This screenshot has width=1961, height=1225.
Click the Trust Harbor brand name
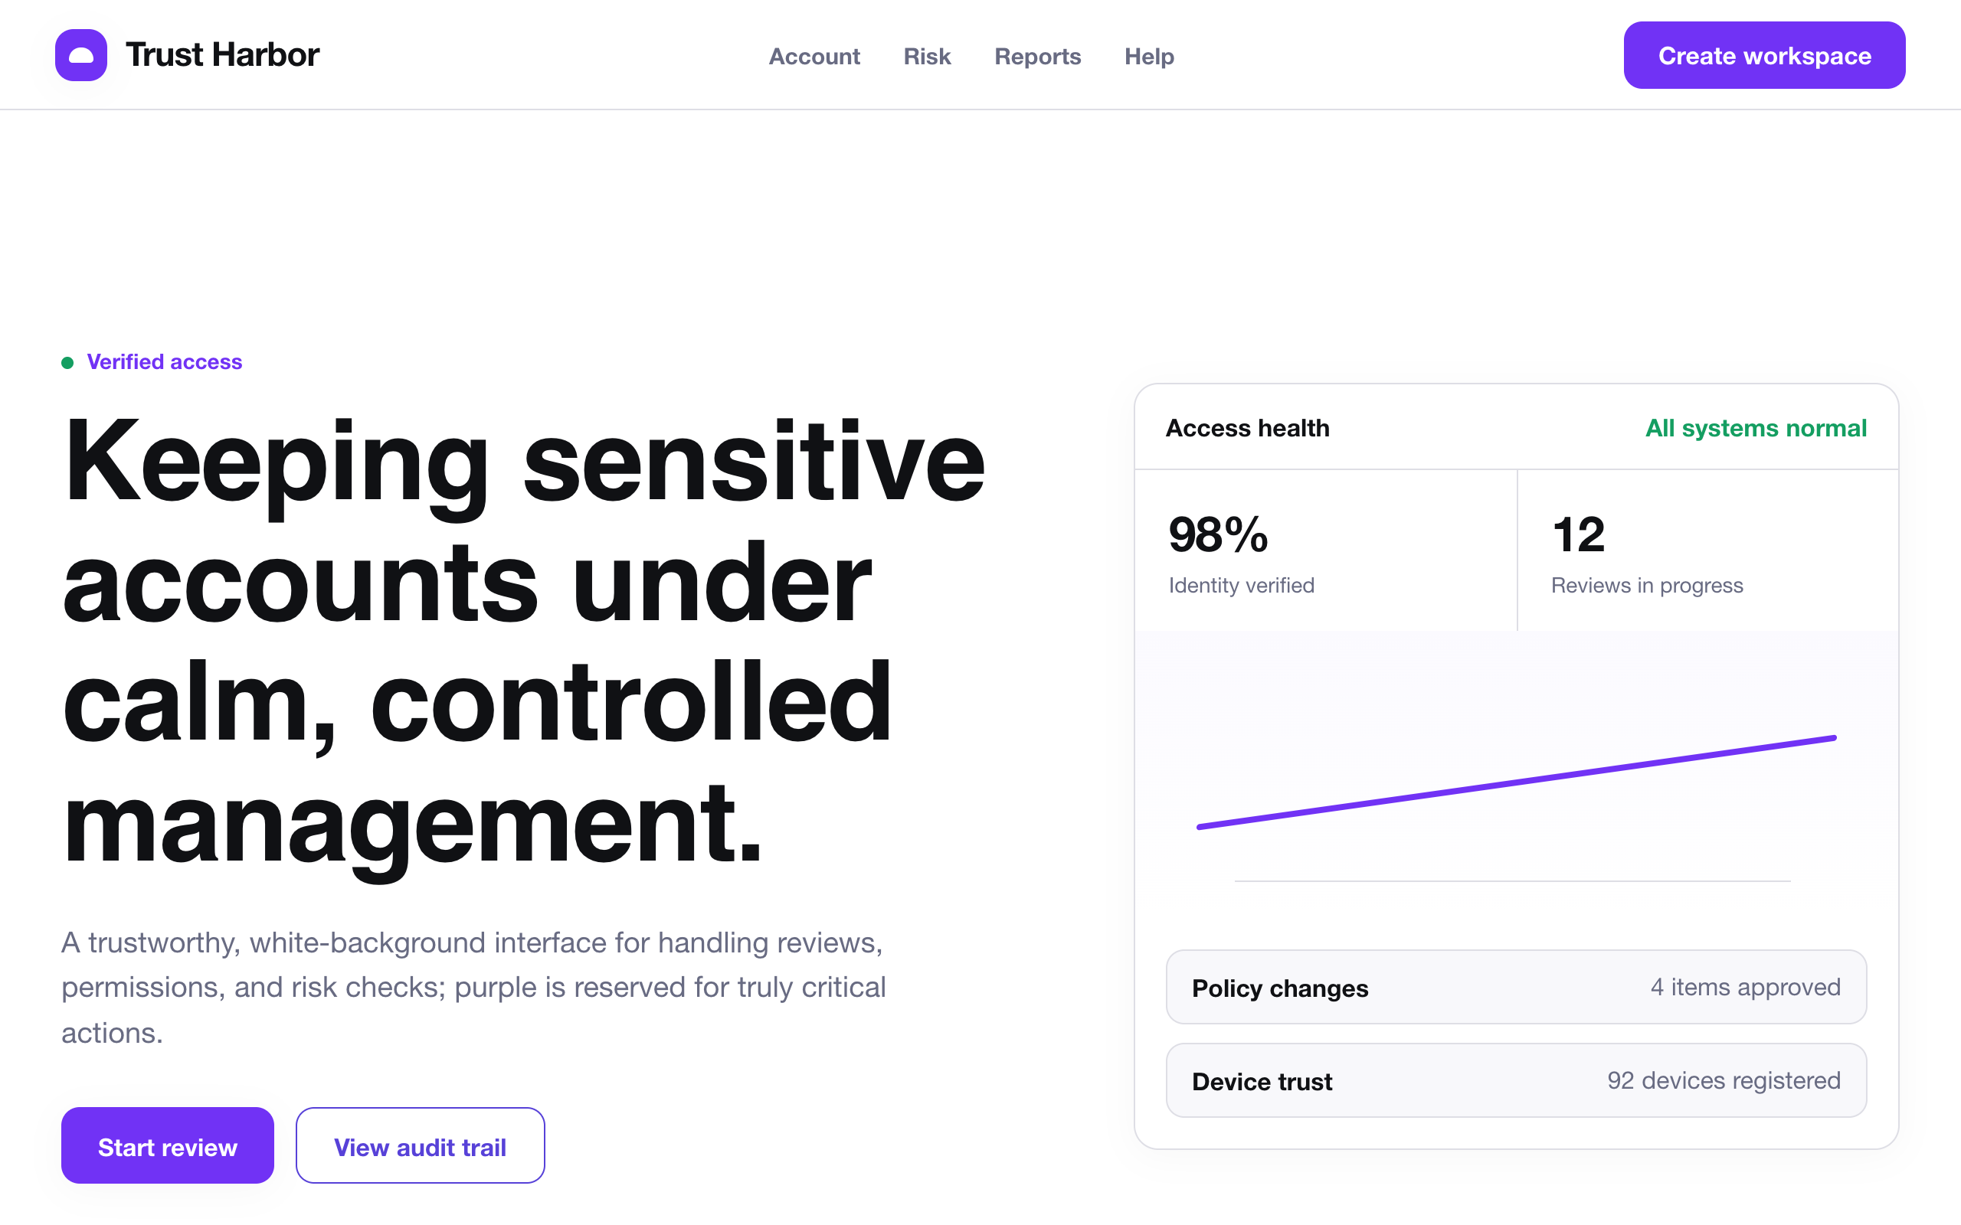[x=222, y=55]
